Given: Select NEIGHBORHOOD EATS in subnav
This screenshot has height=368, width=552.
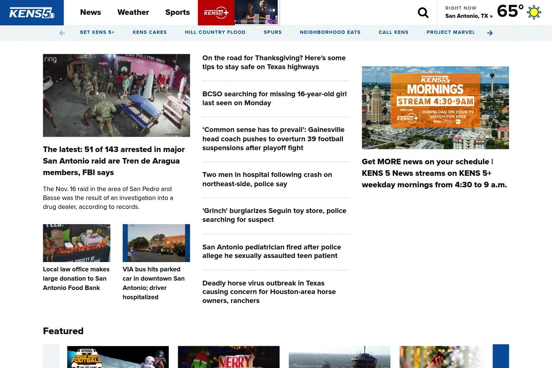Looking at the screenshot, I should click(x=330, y=32).
